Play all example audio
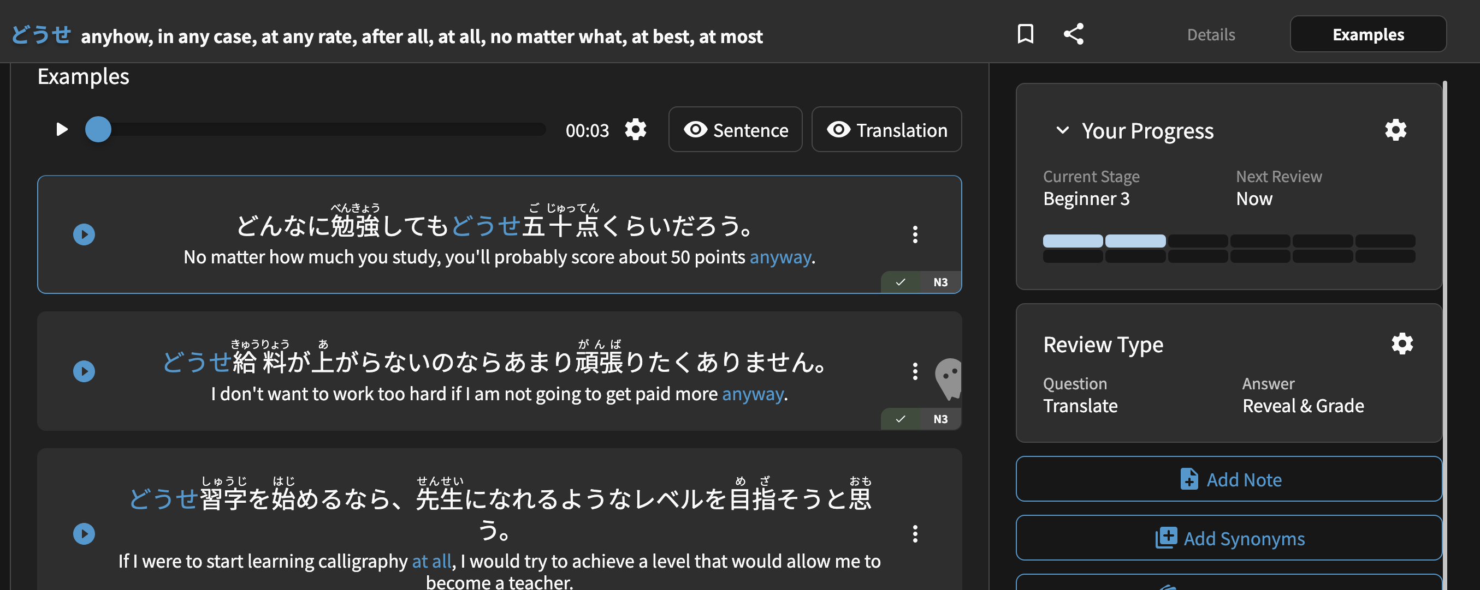The width and height of the screenshot is (1480, 590). (x=62, y=129)
